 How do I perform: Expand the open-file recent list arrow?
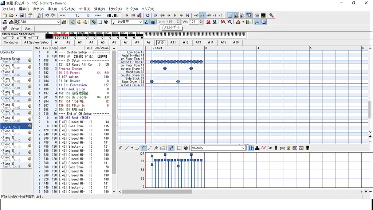(x=16, y=15)
